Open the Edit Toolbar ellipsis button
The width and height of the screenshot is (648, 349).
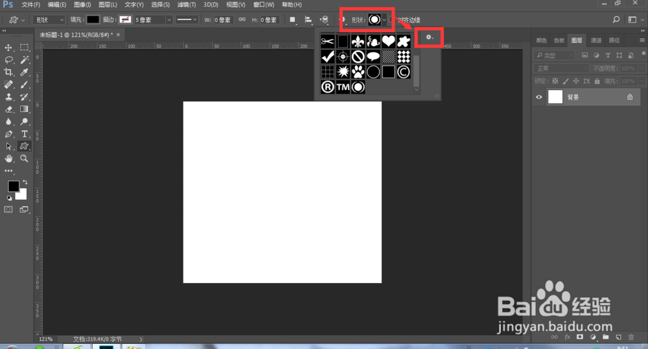pyautogui.click(x=8, y=170)
